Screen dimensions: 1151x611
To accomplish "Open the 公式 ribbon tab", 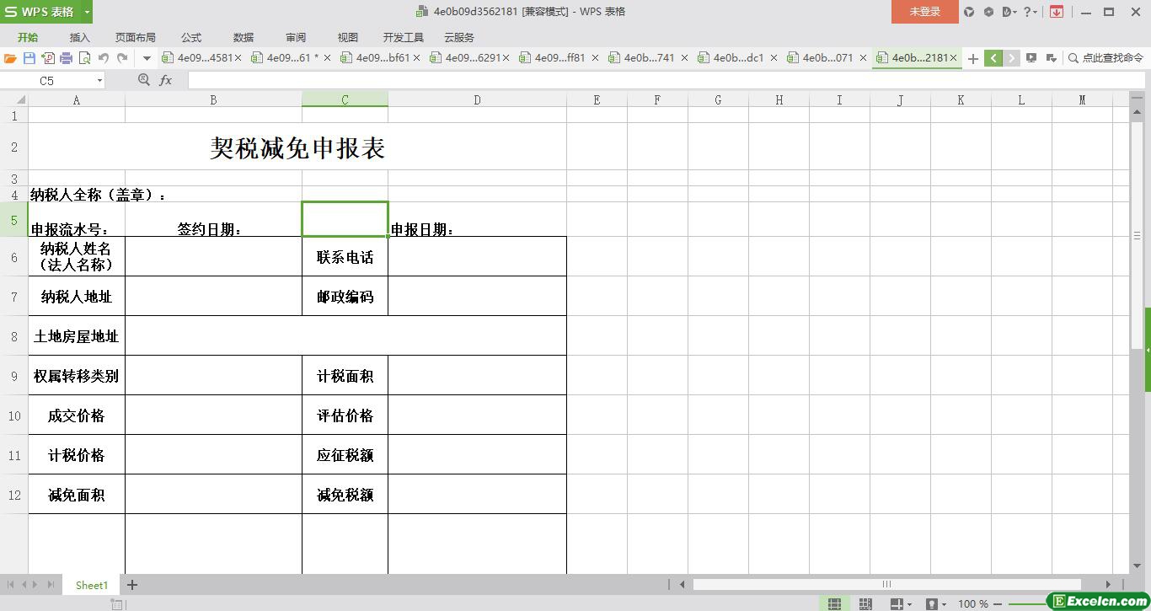I will [191, 37].
